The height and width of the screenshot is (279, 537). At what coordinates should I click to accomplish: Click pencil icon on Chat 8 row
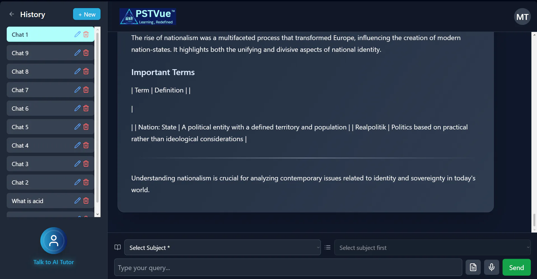coord(78,71)
